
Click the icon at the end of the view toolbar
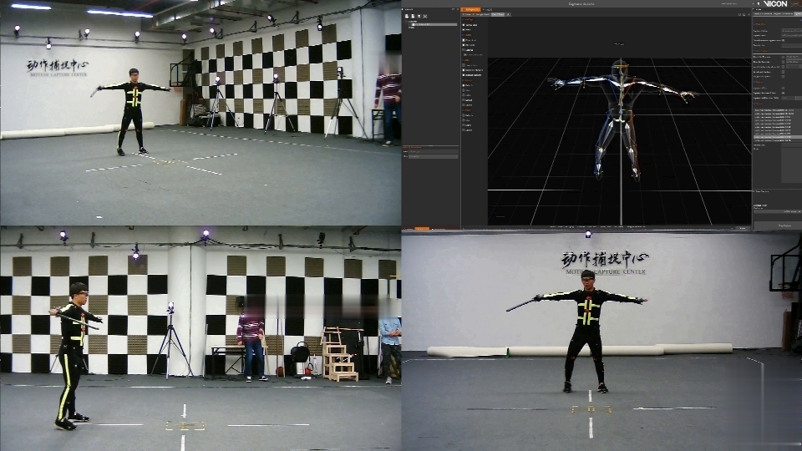[509, 14]
